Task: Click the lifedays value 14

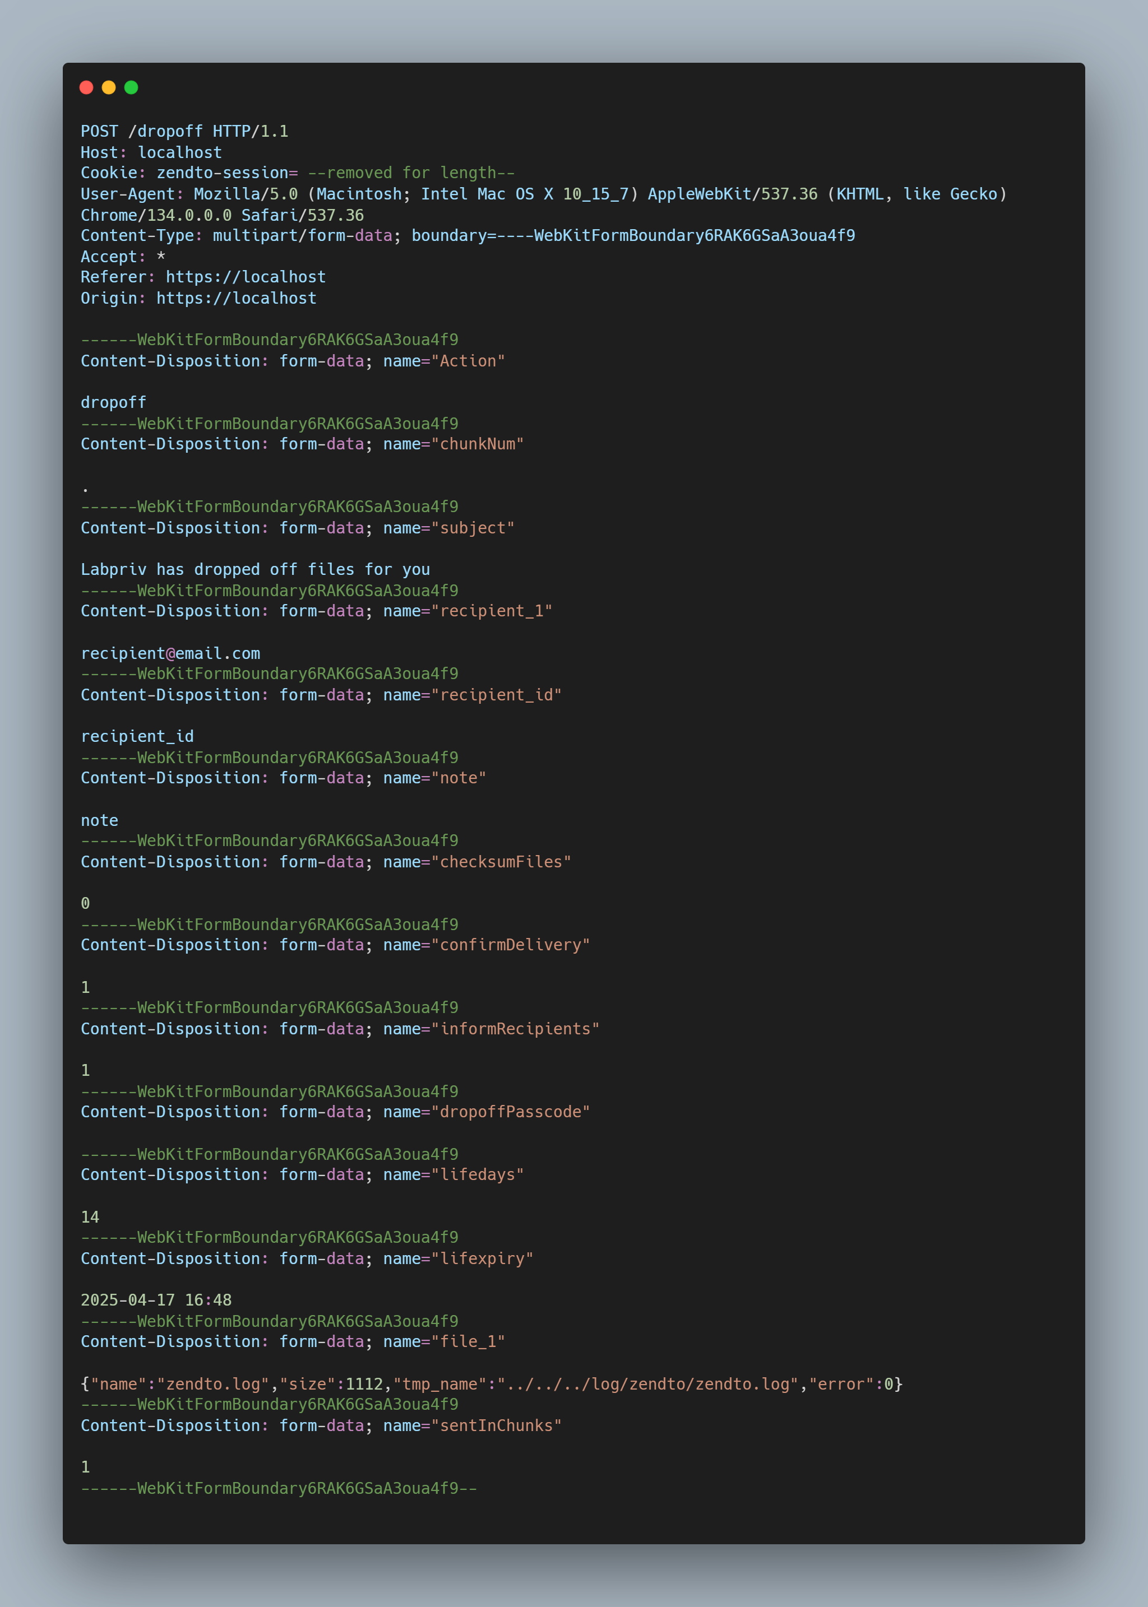Action: [90, 1218]
